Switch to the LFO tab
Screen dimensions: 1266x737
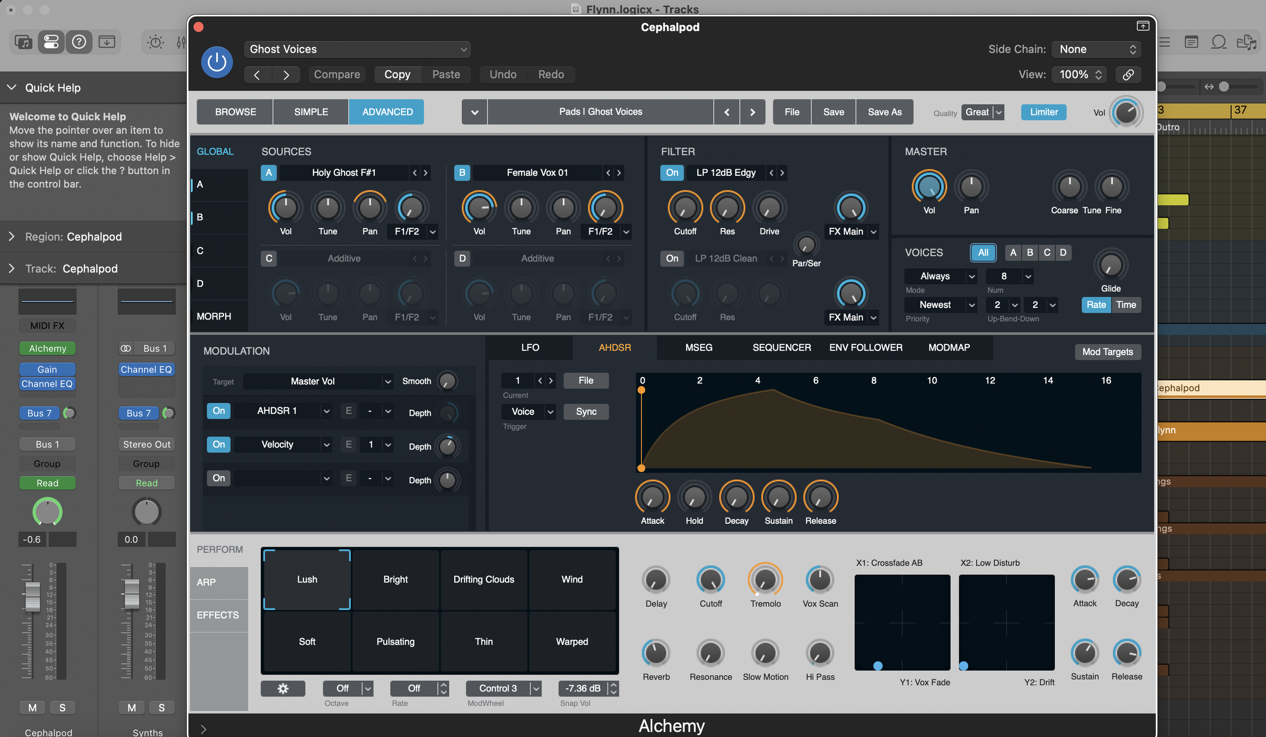[530, 347]
